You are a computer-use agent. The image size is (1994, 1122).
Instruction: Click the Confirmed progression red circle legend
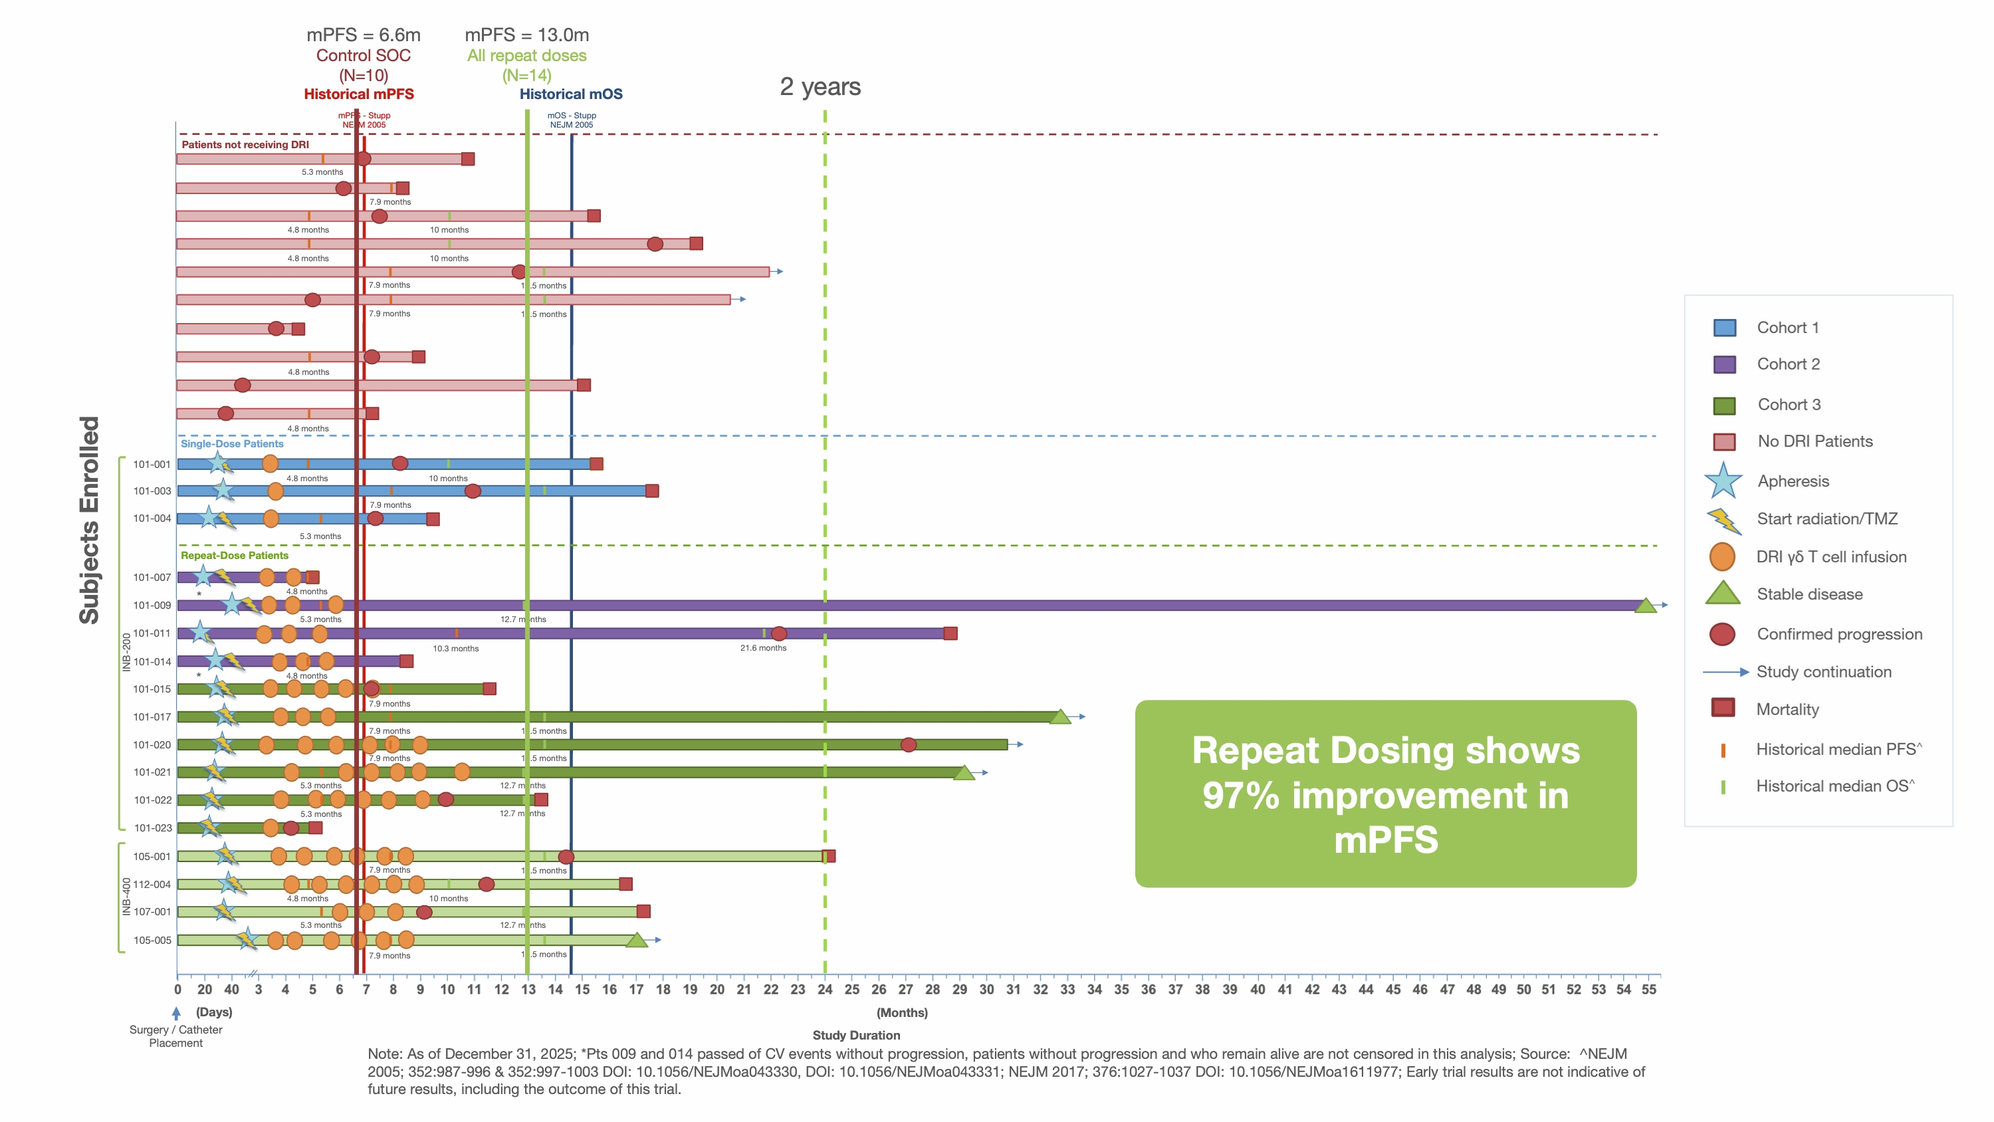pyautogui.click(x=1722, y=634)
